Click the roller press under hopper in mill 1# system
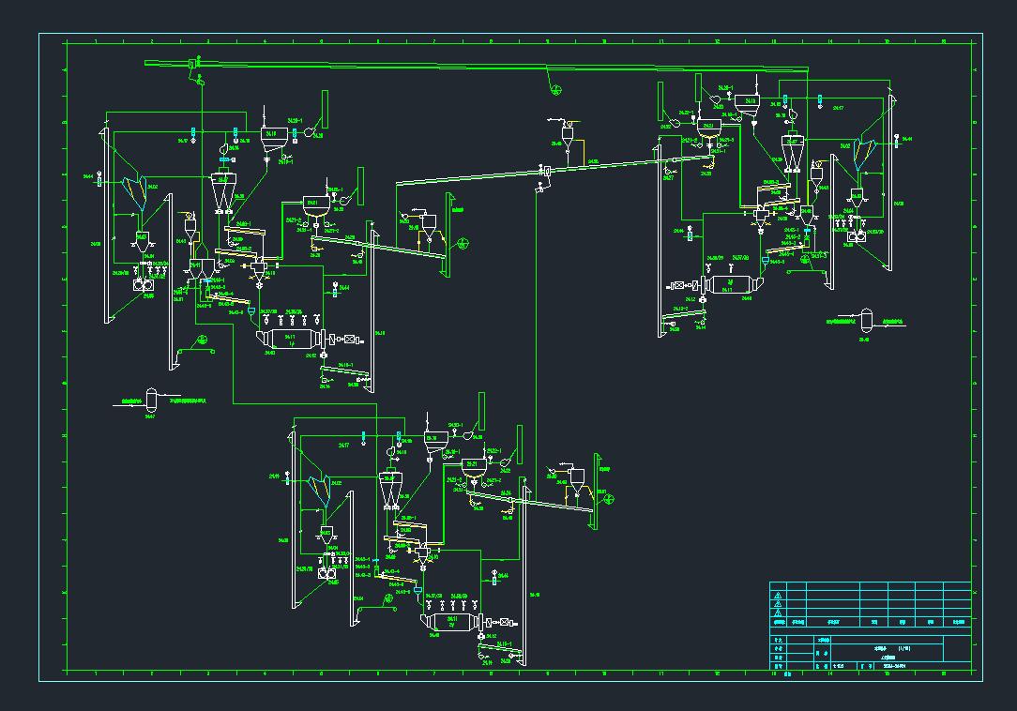This screenshot has height=711, width=1017. pos(144,285)
